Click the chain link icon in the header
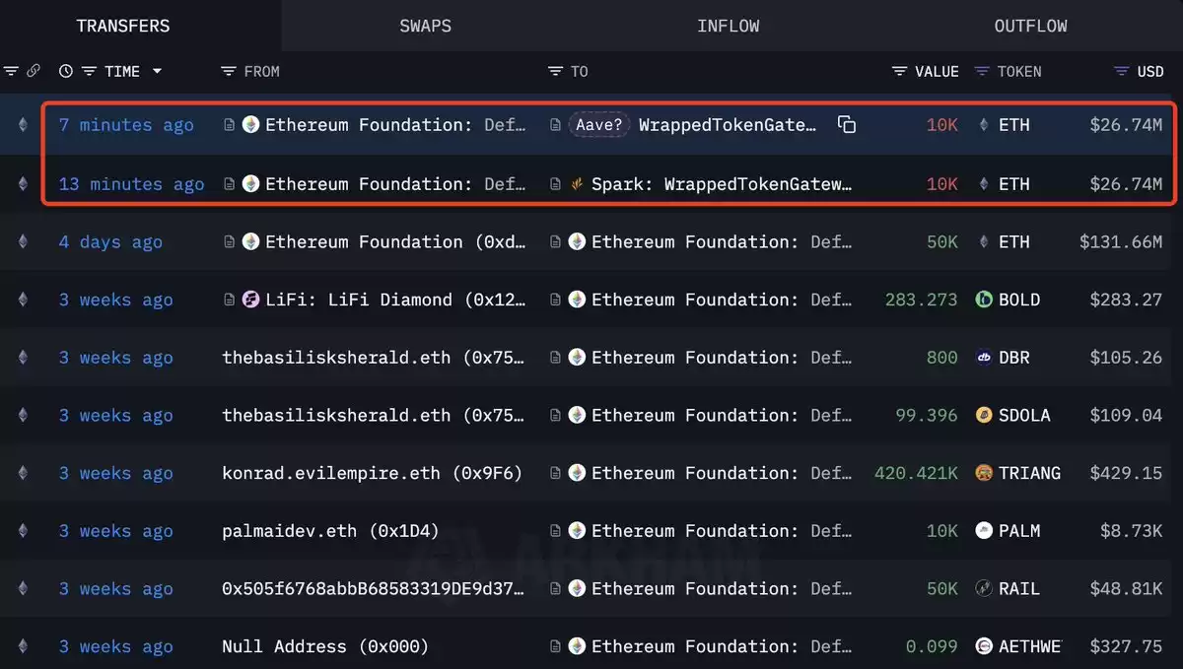This screenshot has height=669, width=1183. click(34, 71)
